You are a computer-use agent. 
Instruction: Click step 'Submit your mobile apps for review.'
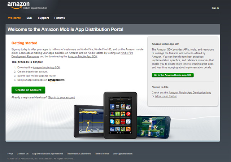pyautogui.click(x=37, y=76)
